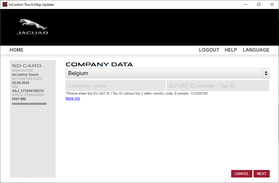The height and width of the screenshot is (183, 279).
Task: Open the HELP menu
Action: pyautogui.click(x=231, y=50)
